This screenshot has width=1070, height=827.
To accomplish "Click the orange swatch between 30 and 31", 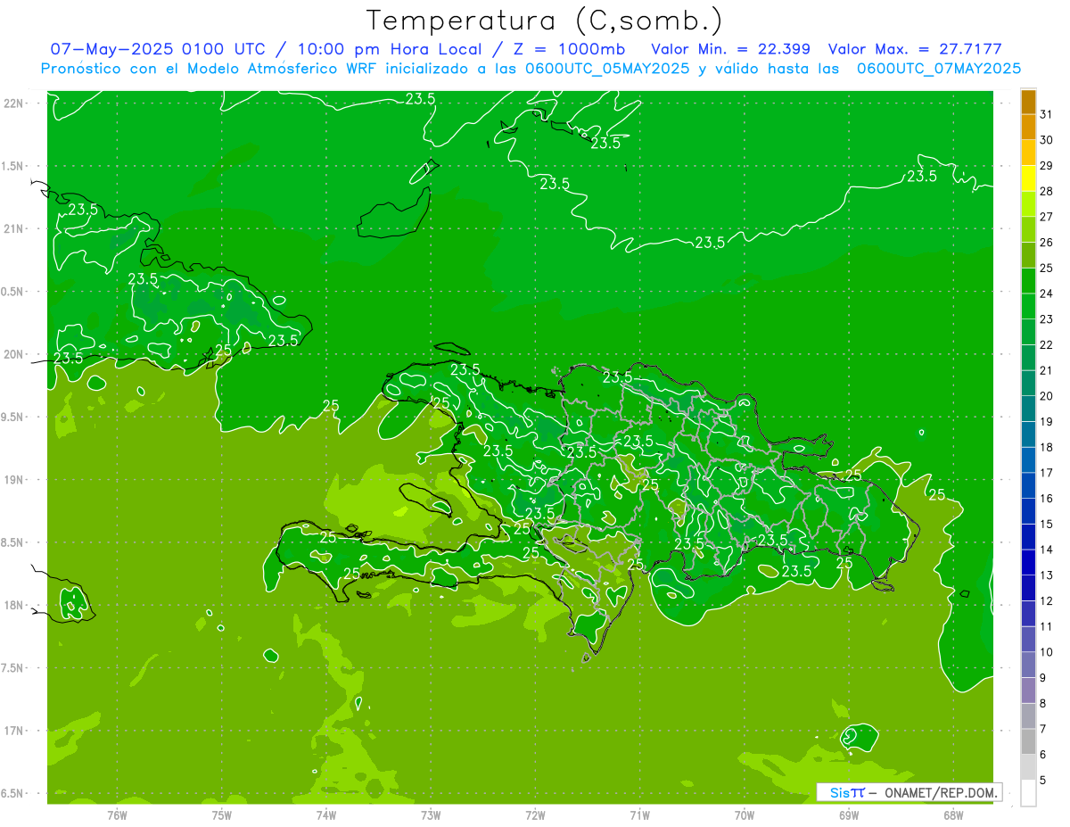I will (1028, 127).
